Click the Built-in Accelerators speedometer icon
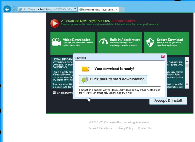195x142 pixels. click(x=103, y=41)
